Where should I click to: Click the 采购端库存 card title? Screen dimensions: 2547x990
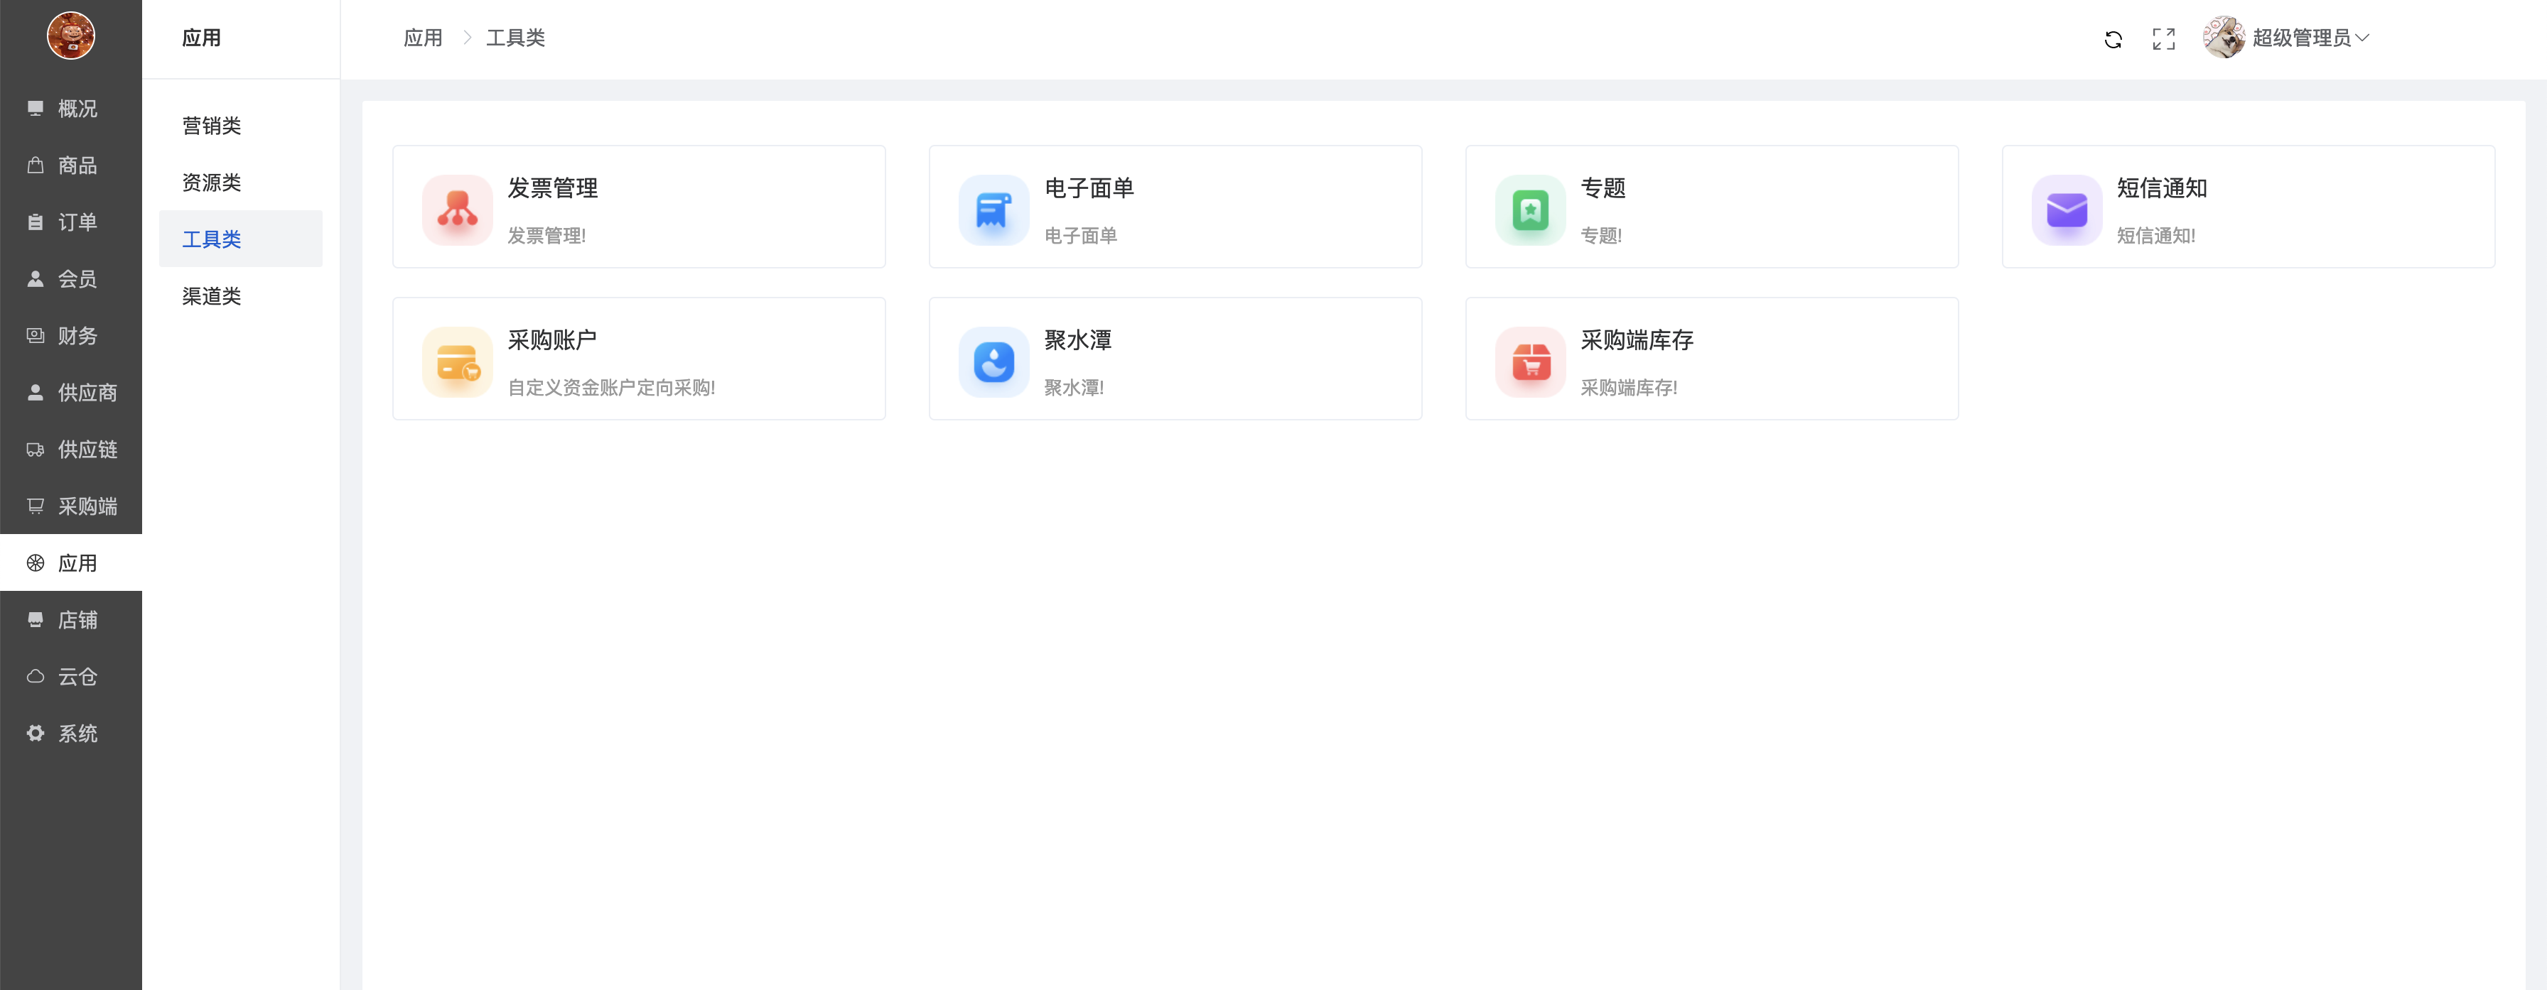[1637, 340]
